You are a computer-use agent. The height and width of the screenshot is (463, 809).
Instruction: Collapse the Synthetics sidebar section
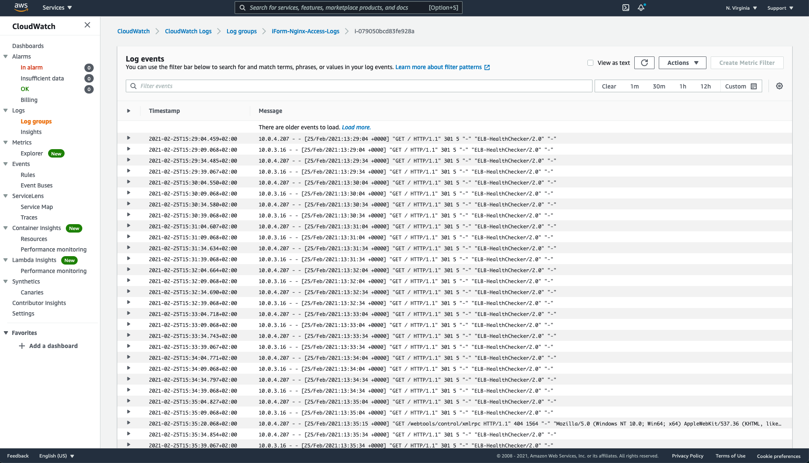click(x=5, y=281)
